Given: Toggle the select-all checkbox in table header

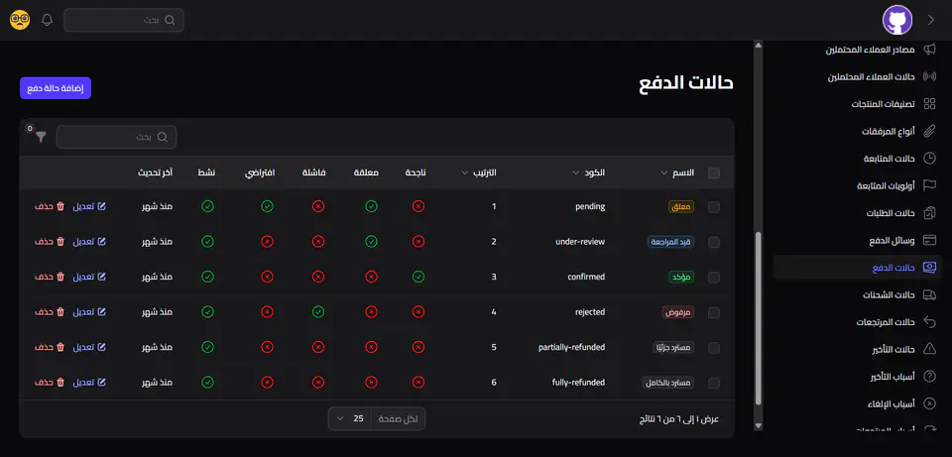Looking at the screenshot, I should (714, 172).
